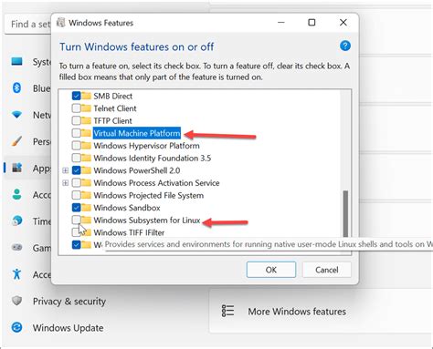Open Accessibility figure icon in Settings sidebar

pyautogui.click(x=16, y=274)
